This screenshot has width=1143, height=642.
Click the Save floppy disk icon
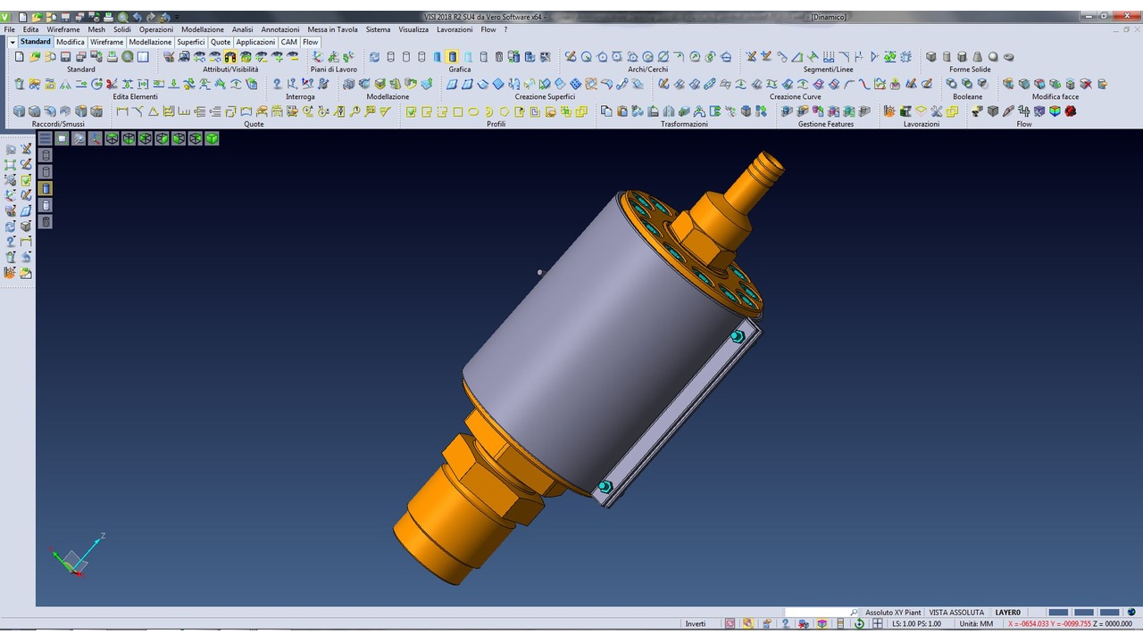click(66, 57)
